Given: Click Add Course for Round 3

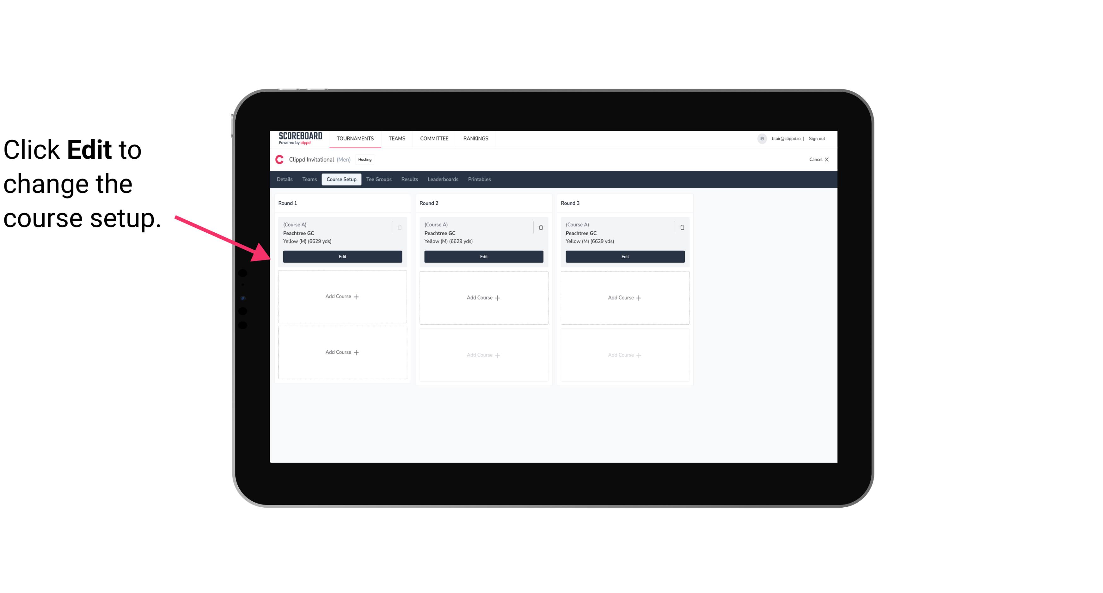Looking at the screenshot, I should (625, 297).
